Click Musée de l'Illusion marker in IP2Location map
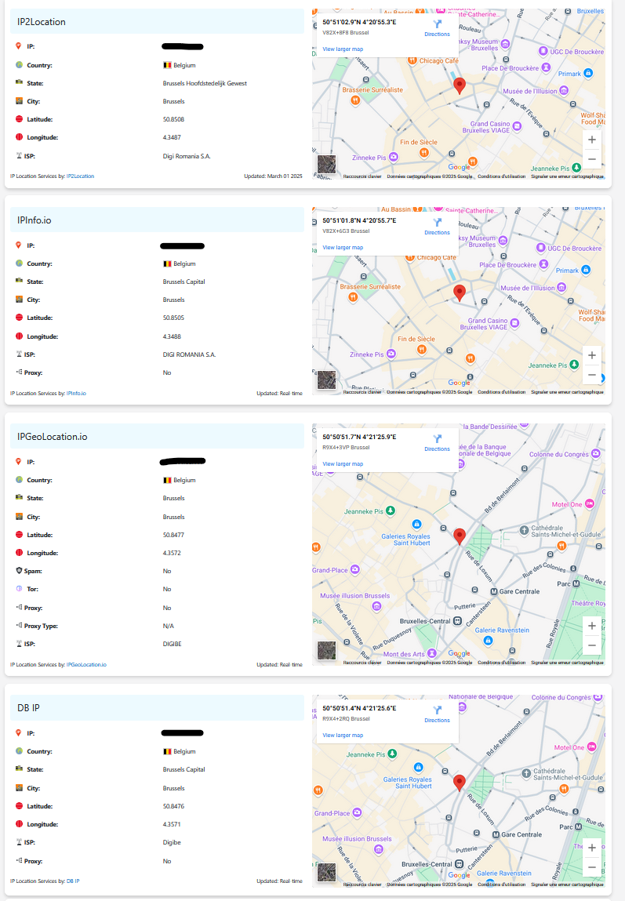The image size is (625, 901). 564,91
